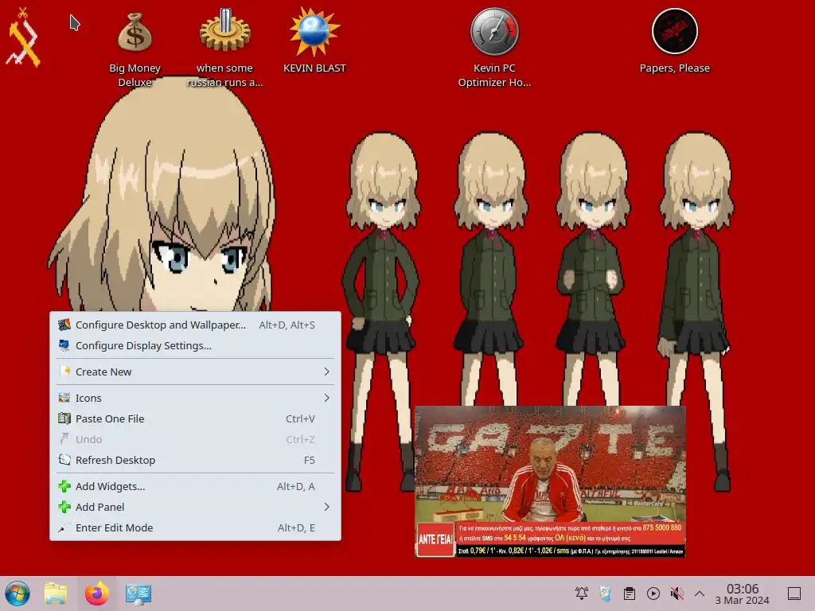Open the media player tray icon
Viewport: 815px width, 611px height.
click(653, 593)
